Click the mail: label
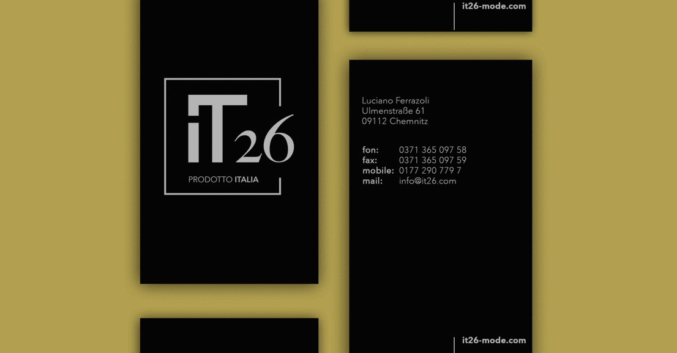 point(372,181)
